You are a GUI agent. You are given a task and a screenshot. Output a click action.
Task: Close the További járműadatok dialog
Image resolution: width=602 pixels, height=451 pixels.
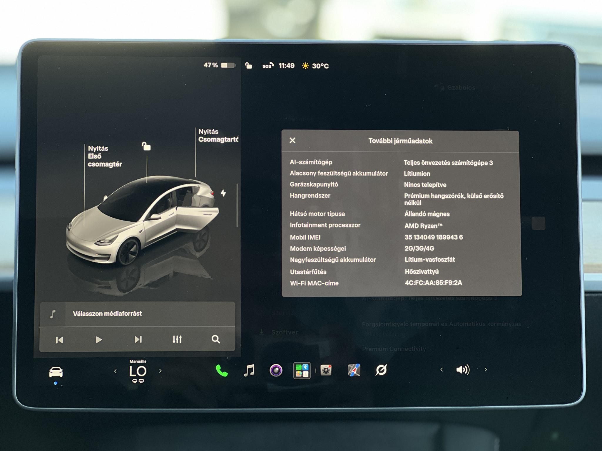point(292,140)
